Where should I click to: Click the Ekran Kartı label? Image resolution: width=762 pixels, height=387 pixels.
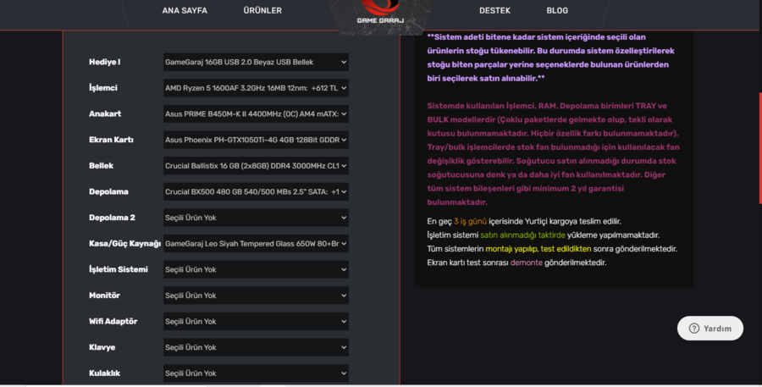click(x=111, y=140)
